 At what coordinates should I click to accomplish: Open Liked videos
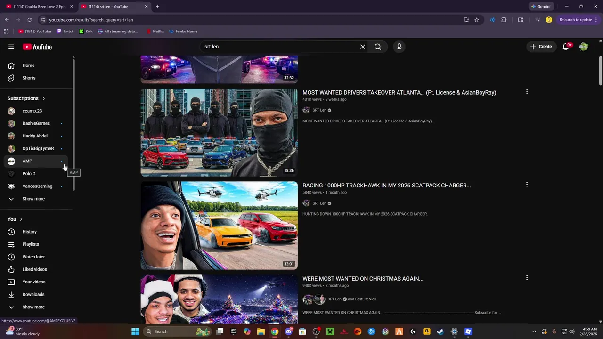coord(37,269)
